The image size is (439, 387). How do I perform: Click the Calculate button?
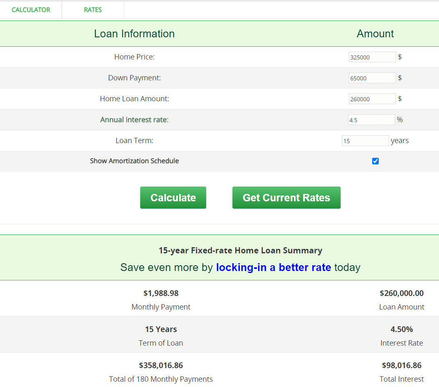point(173,198)
